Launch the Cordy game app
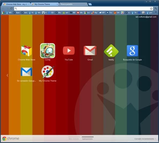159x143 pixels. (x=48, y=51)
